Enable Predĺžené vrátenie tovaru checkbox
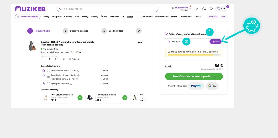 49,70
